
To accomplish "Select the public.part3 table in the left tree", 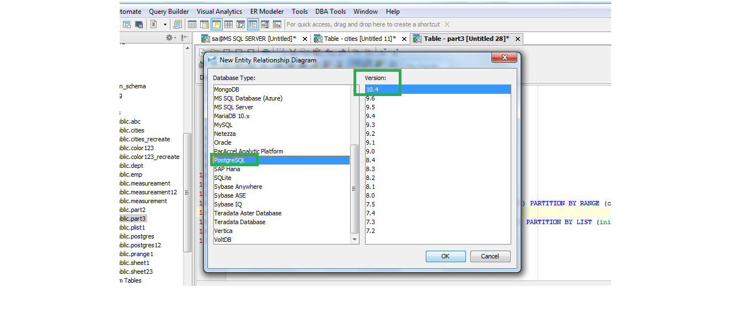I will pos(132,219).
